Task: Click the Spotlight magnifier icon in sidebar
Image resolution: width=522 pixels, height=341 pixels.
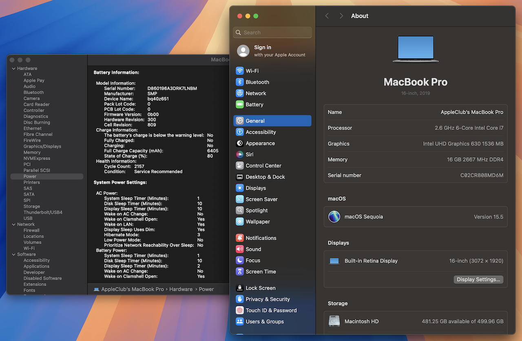Action: (240, 211)
